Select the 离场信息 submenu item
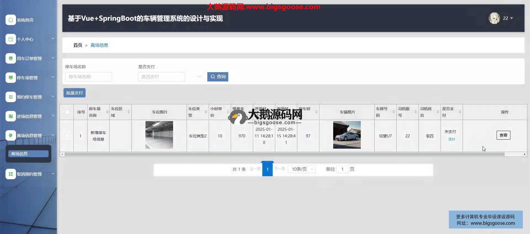 28,154
